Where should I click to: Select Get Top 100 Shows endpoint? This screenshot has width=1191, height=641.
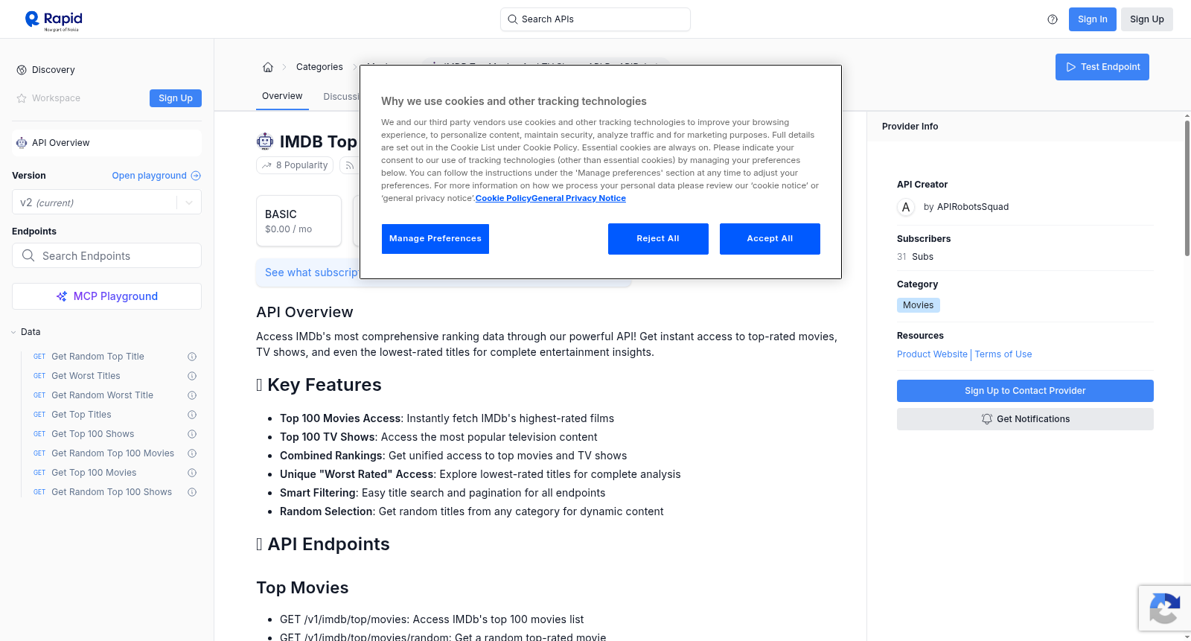(x=93, y=434)
